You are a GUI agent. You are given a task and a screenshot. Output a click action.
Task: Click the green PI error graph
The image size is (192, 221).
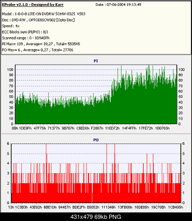pos(96,94)
